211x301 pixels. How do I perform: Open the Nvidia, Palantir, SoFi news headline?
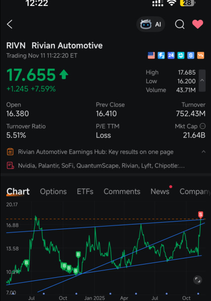(101, 165)
